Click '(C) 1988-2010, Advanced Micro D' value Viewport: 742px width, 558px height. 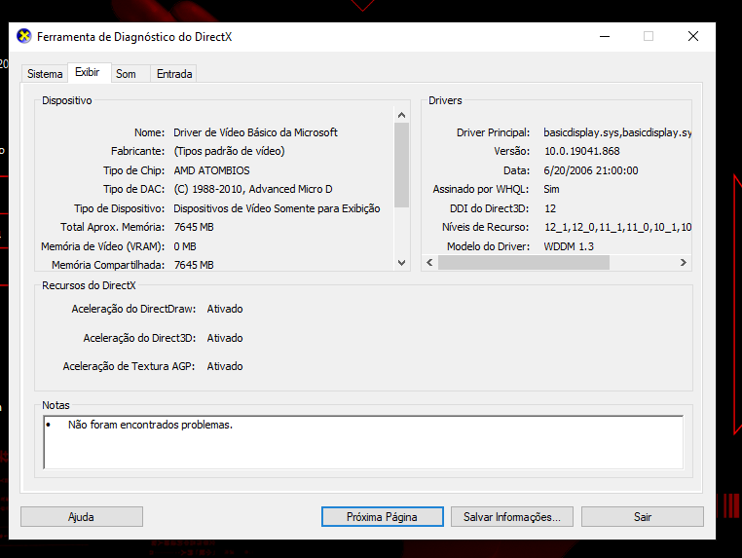tap(253, 189)
